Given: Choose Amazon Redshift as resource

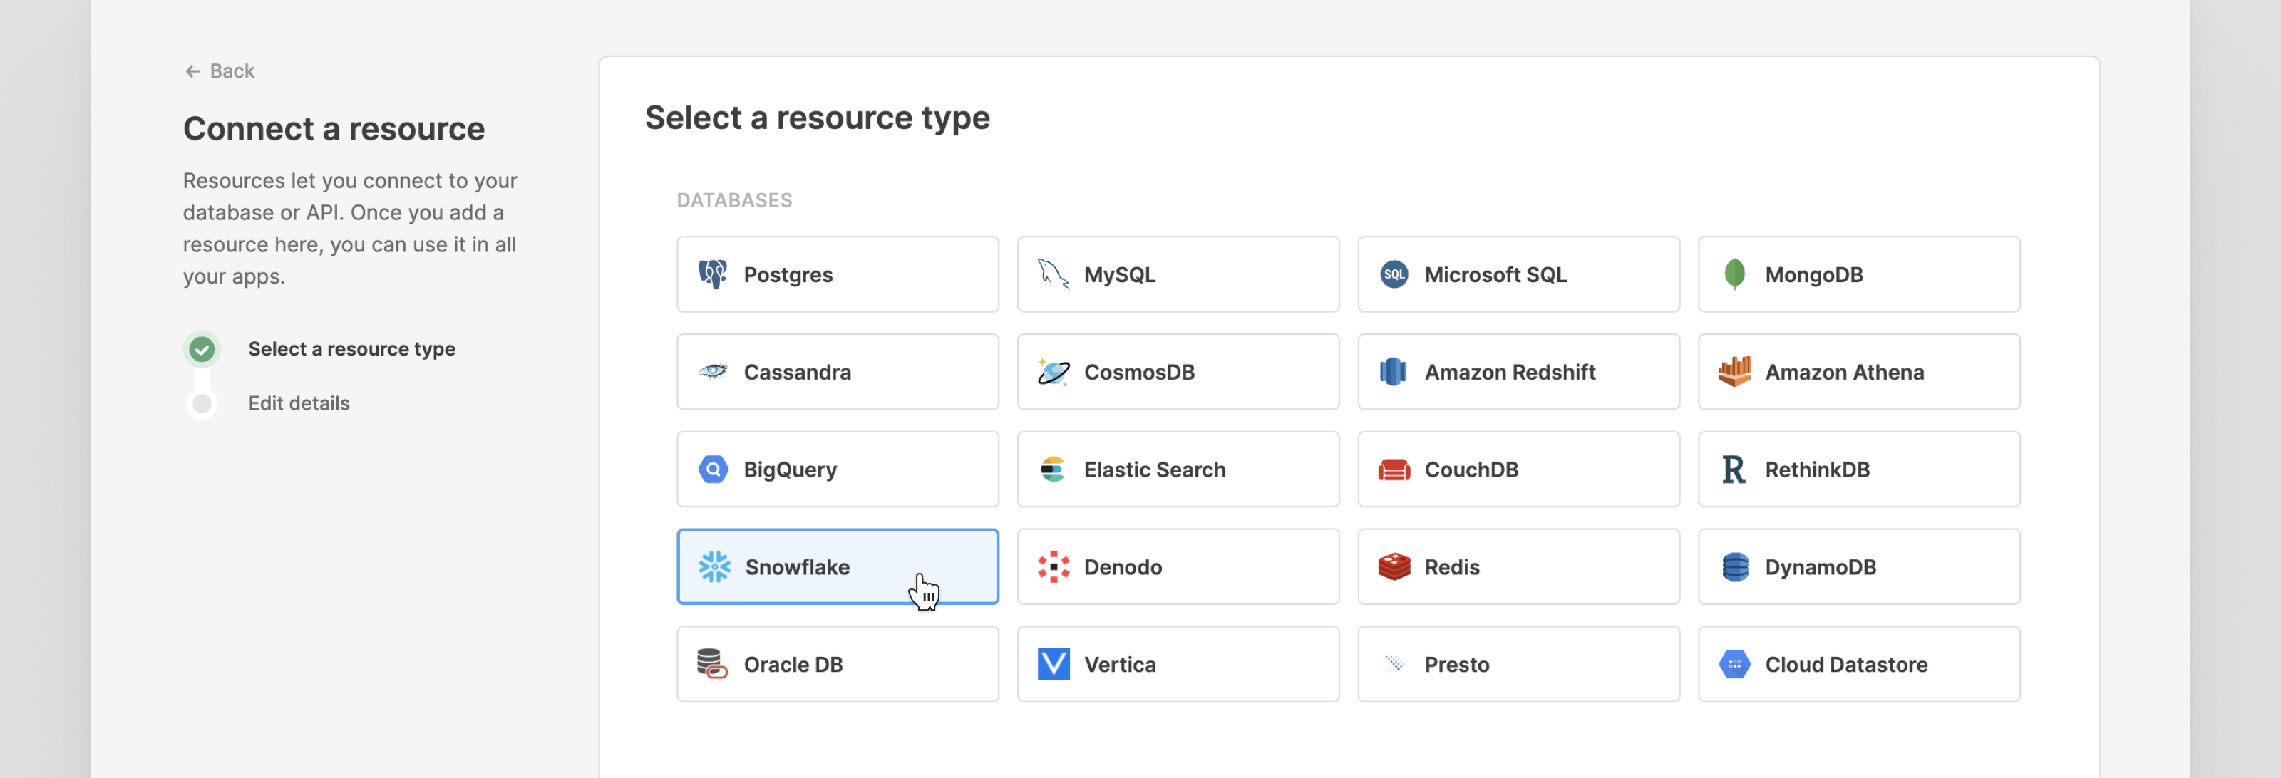Looking at the screenshot, I should 1518,372.
